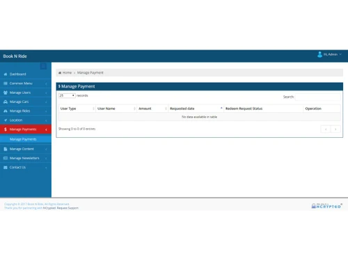Select Common Menu in the sidebar
The image size is (348, 261).
26,84
